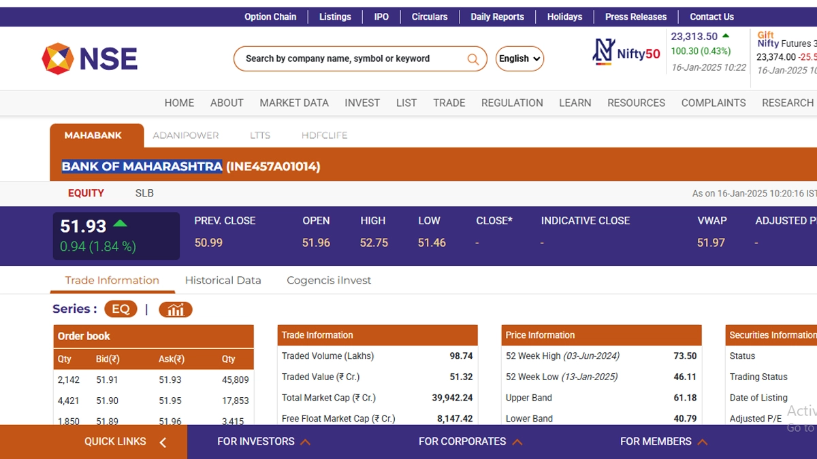Click the Nifty50 logo

[x=626, y=52]
